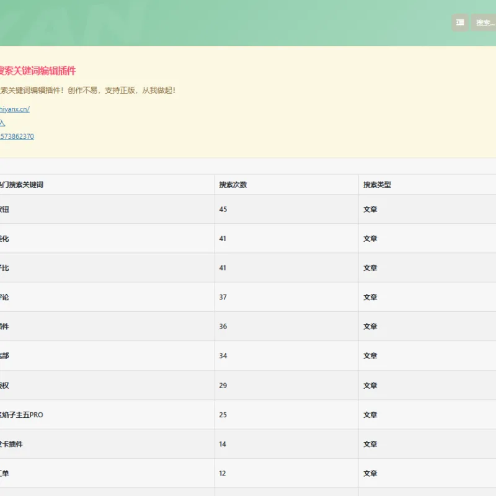Click 文章 in the row with count 34
Image resolution: width=496 pixels, height=496 pixels.
pyautogui.click(x=370, y=355)
